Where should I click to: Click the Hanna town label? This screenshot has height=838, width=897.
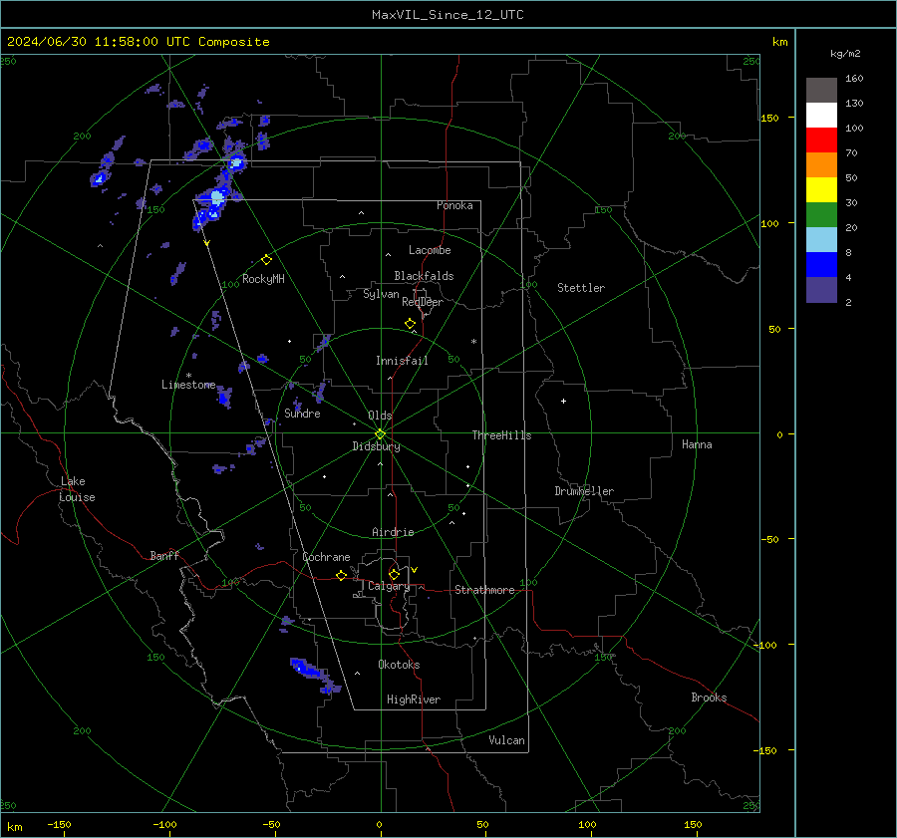coord(697,445)
